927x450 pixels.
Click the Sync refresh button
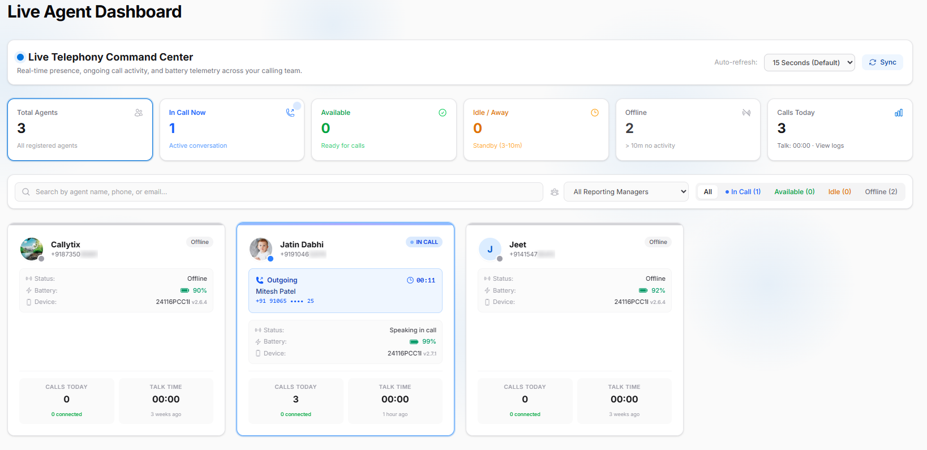882,62
